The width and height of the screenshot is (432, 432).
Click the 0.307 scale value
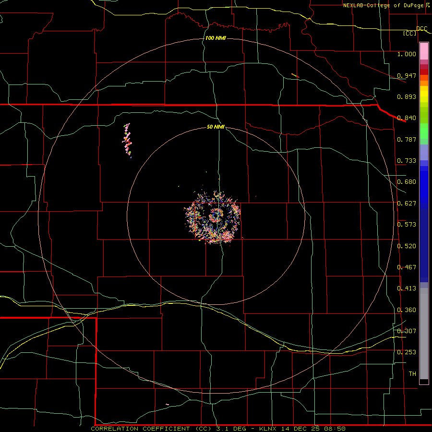407,331
